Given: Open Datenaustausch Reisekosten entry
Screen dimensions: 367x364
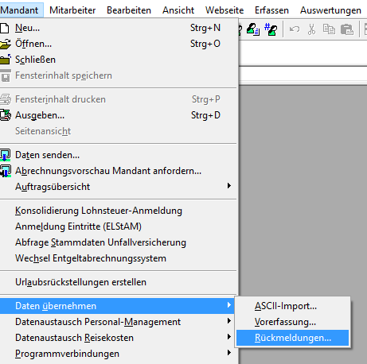Looking at the screenshot, I should click(x=118, y=338).
